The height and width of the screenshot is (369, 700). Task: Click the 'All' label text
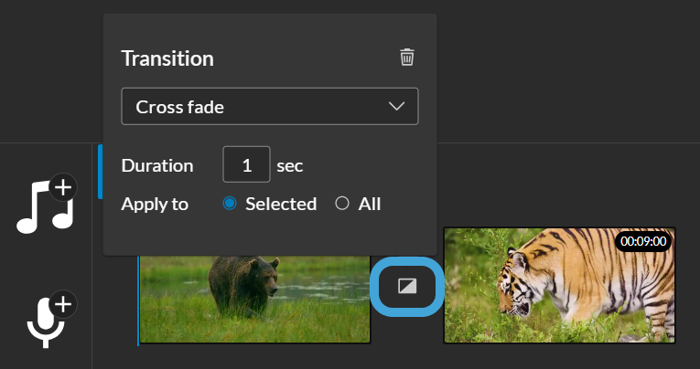[369, 204]
